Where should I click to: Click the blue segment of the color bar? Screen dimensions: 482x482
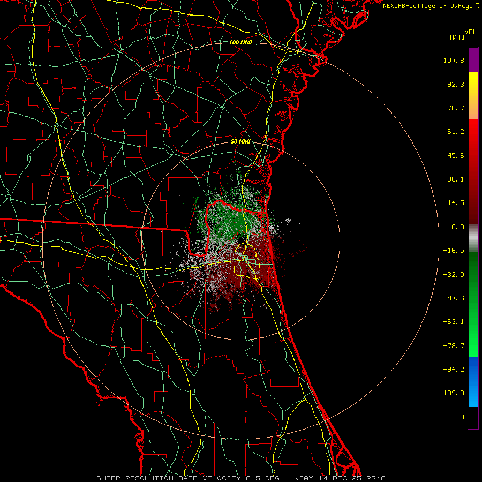click(473, 382)
